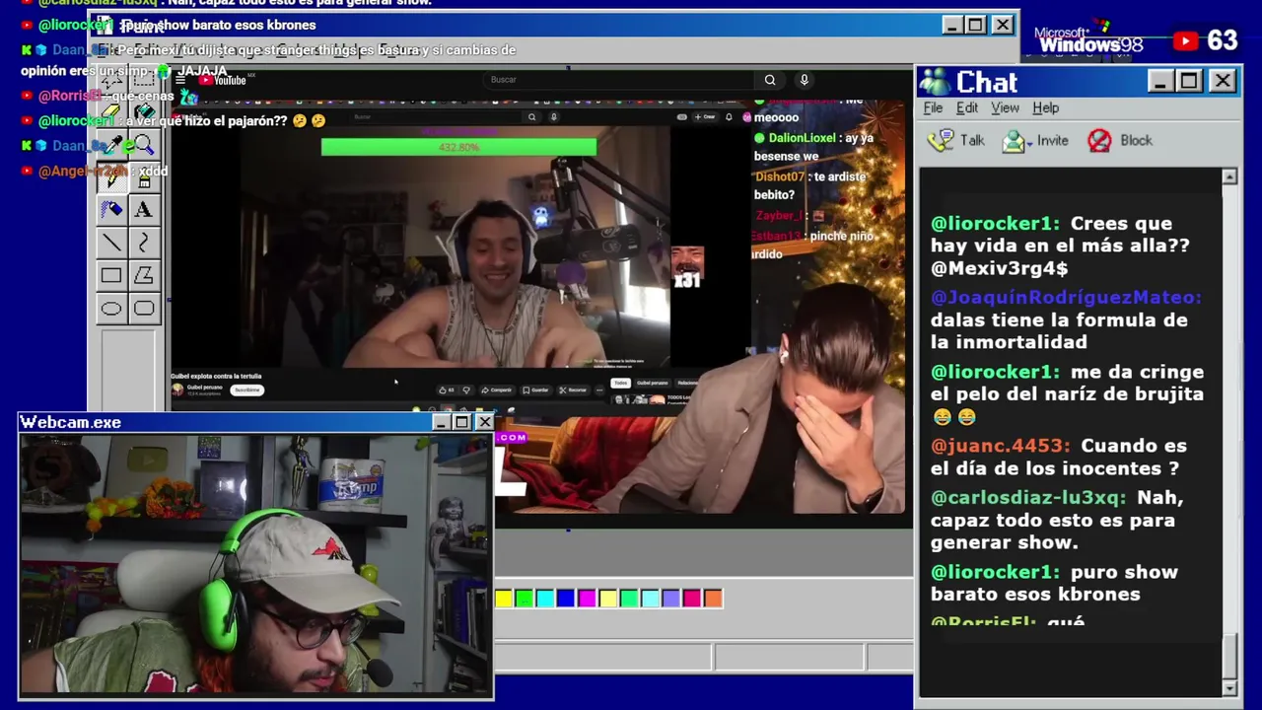Image resolution: width=1262 pixels, height=710 pixels.
Task: Click the Block icon in Chat toolbar
Action: 1099,140
